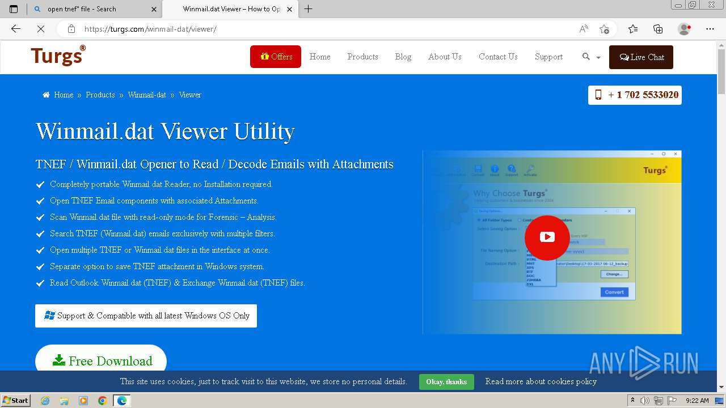Click phone number + 1 702 5533020

coord(643,95)
